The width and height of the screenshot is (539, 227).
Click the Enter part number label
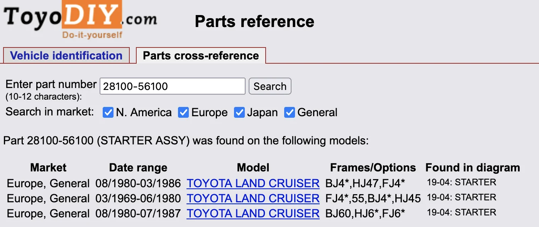tap(51, 84)
